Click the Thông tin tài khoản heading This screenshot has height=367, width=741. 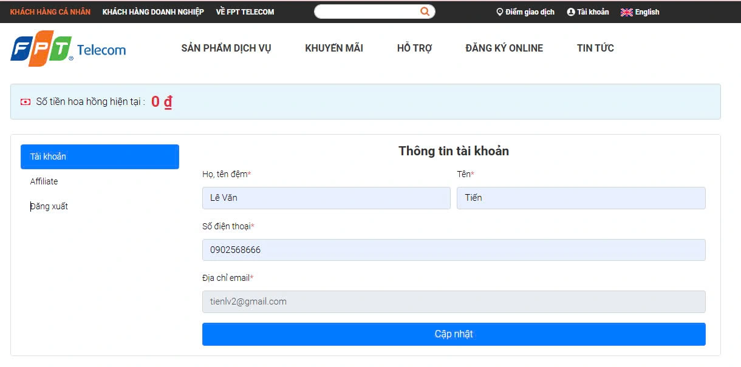(454, 151)
